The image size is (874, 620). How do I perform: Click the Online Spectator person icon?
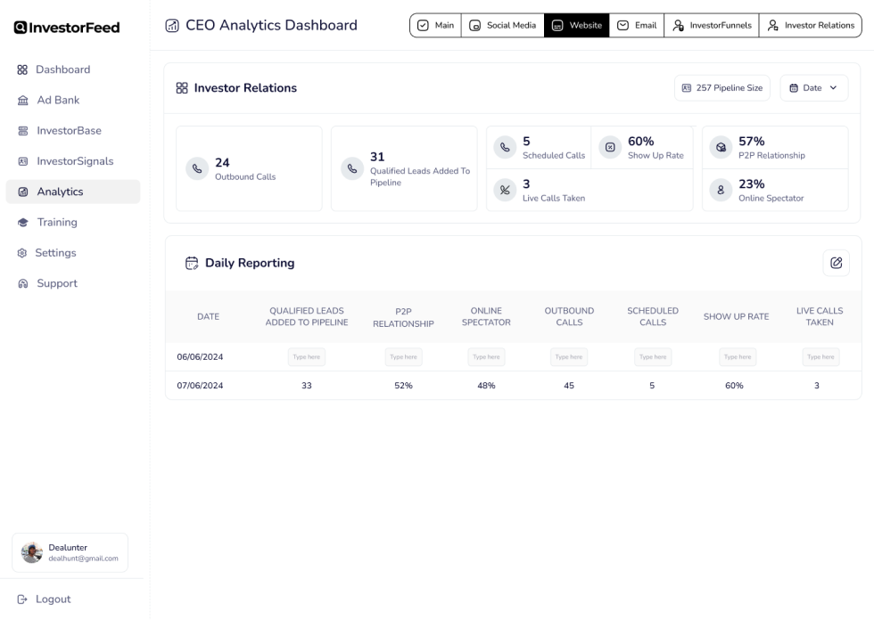(721, 190)
